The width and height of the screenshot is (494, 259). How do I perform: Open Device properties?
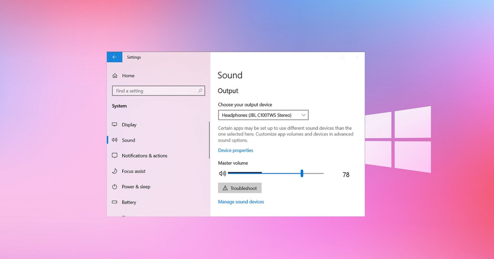tap(235, 150)
